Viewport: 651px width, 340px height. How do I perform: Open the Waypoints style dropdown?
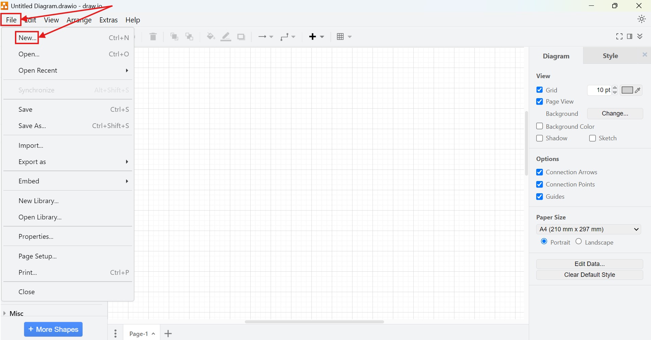coord(288,37)
